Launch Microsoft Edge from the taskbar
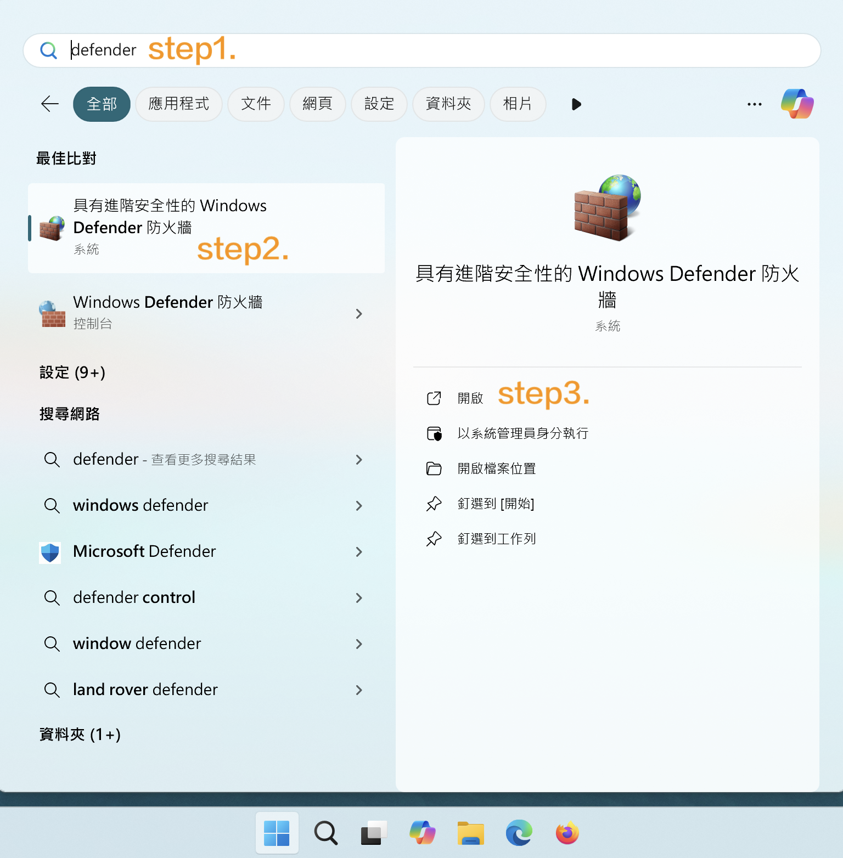 click(519, 833)
